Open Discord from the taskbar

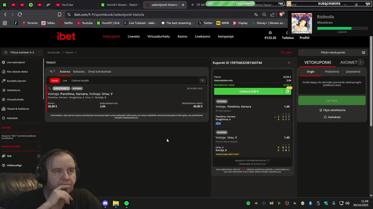[x=105, y=203]
